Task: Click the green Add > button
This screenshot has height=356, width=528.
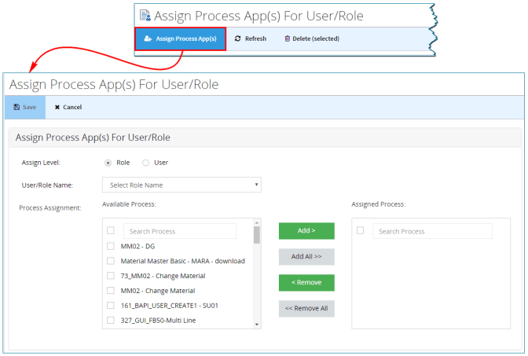Action: 306,231
